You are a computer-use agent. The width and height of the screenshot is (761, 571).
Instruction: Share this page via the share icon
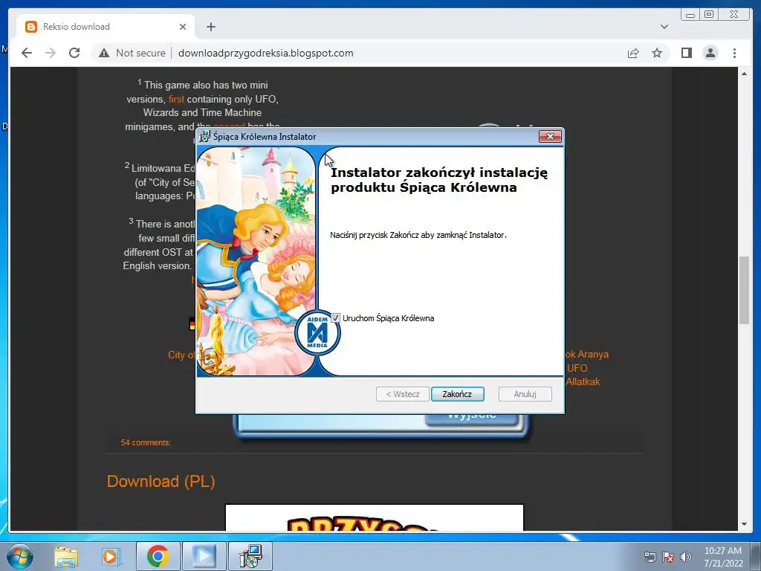click(x=633, y=53)
